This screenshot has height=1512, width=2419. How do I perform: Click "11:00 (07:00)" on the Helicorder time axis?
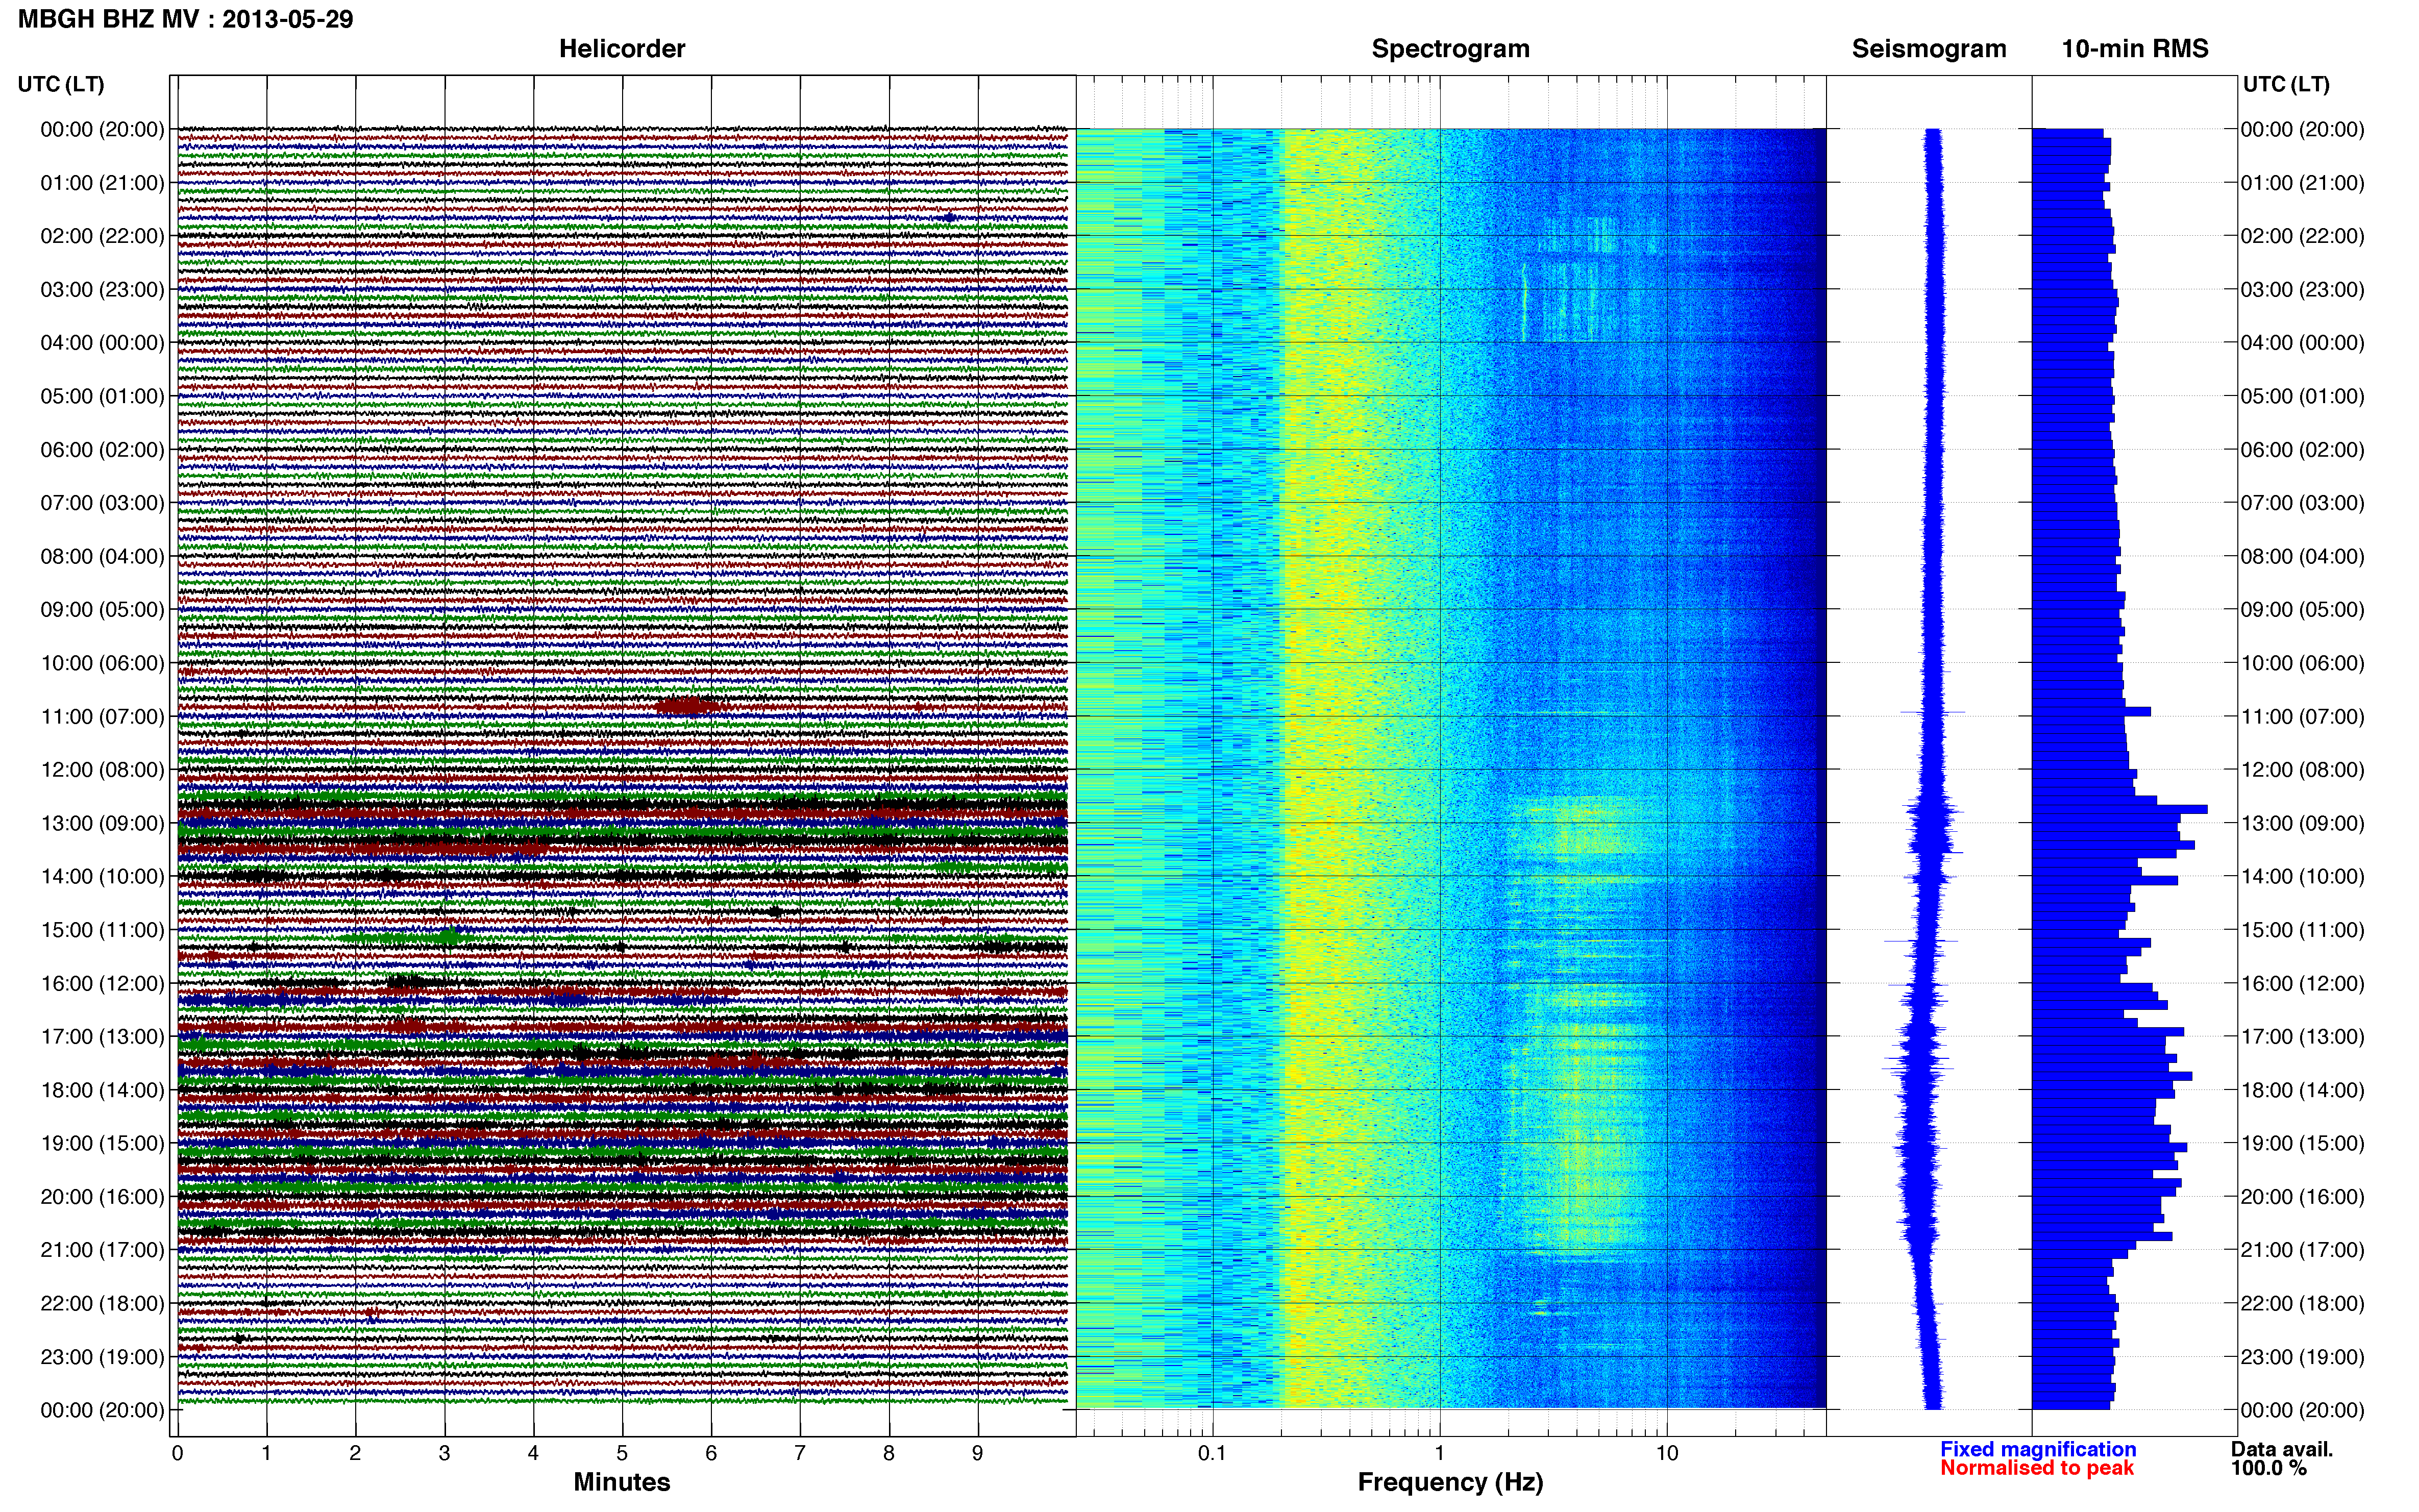(x=102, y=717)
